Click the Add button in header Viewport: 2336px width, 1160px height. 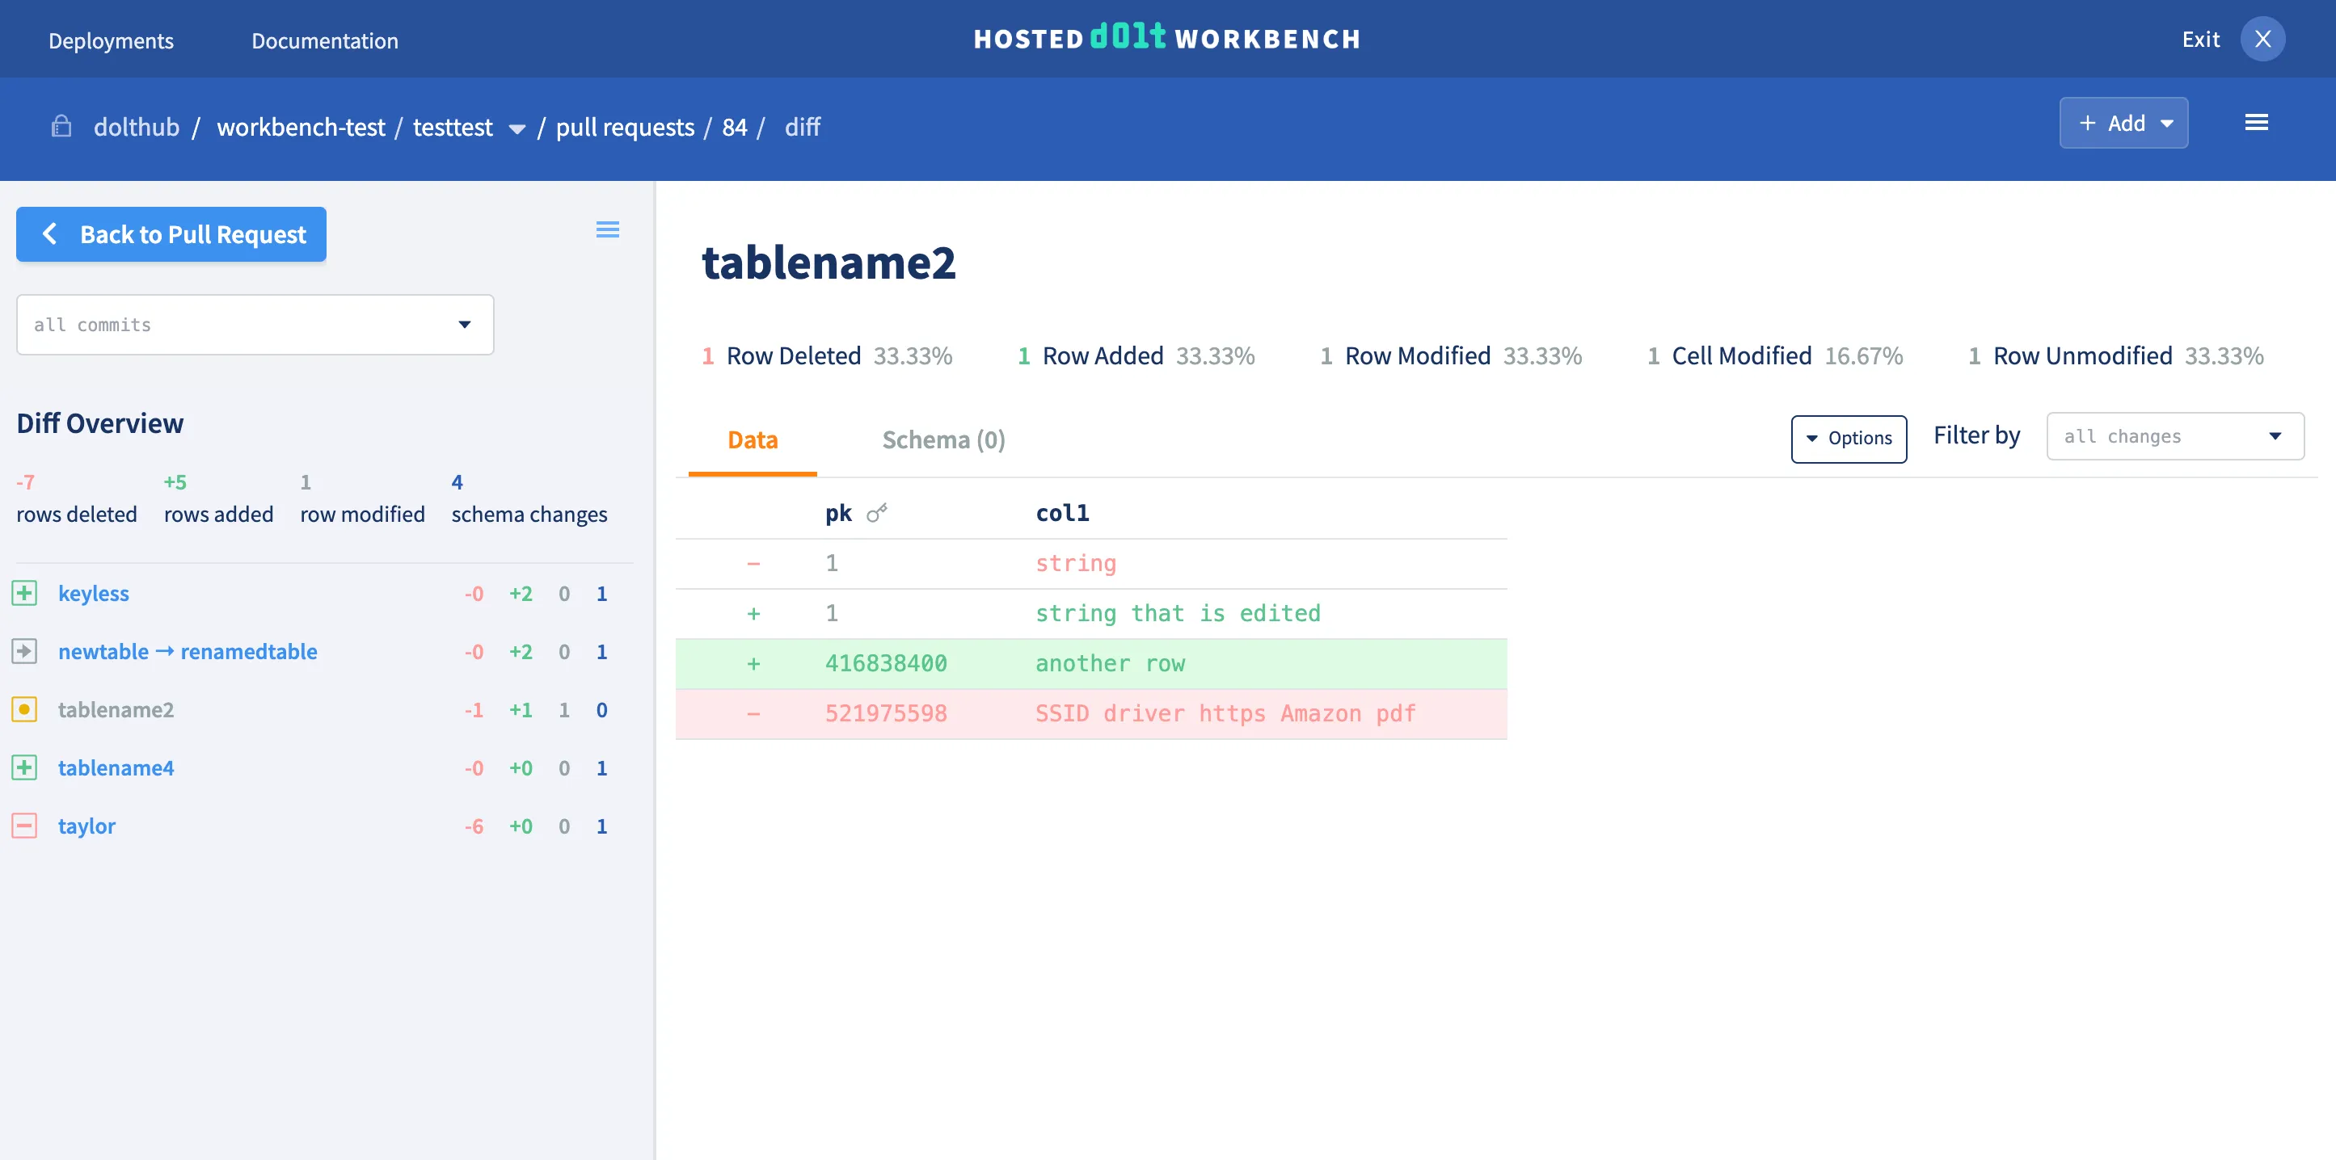pyautogui.click(x=2123, y=124)
